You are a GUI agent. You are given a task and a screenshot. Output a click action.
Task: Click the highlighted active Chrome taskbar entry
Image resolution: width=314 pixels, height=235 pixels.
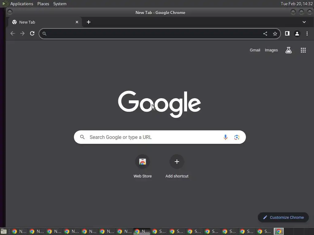click(142, 231)
